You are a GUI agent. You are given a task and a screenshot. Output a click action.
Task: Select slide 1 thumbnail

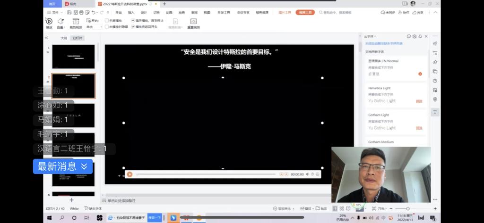tap(73, 57)
